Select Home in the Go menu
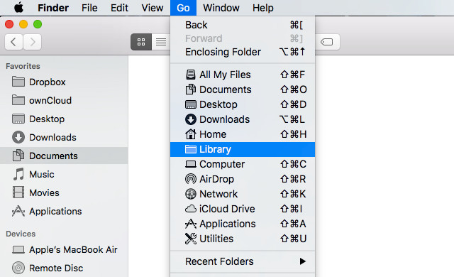This screenshot has width=454, height=277. point(243,134)
